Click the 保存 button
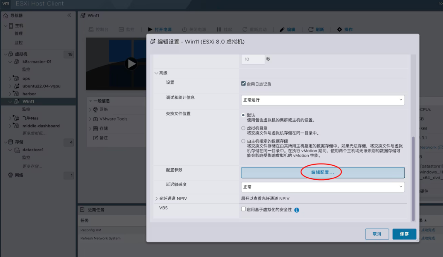The image size is (443, 257). [x=404, y=234]
